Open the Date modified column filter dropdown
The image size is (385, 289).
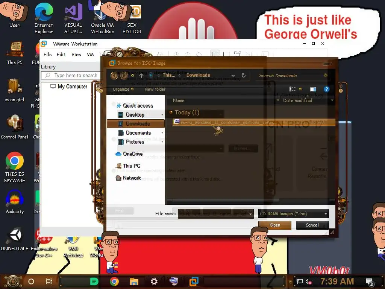(x=332, y=100)
